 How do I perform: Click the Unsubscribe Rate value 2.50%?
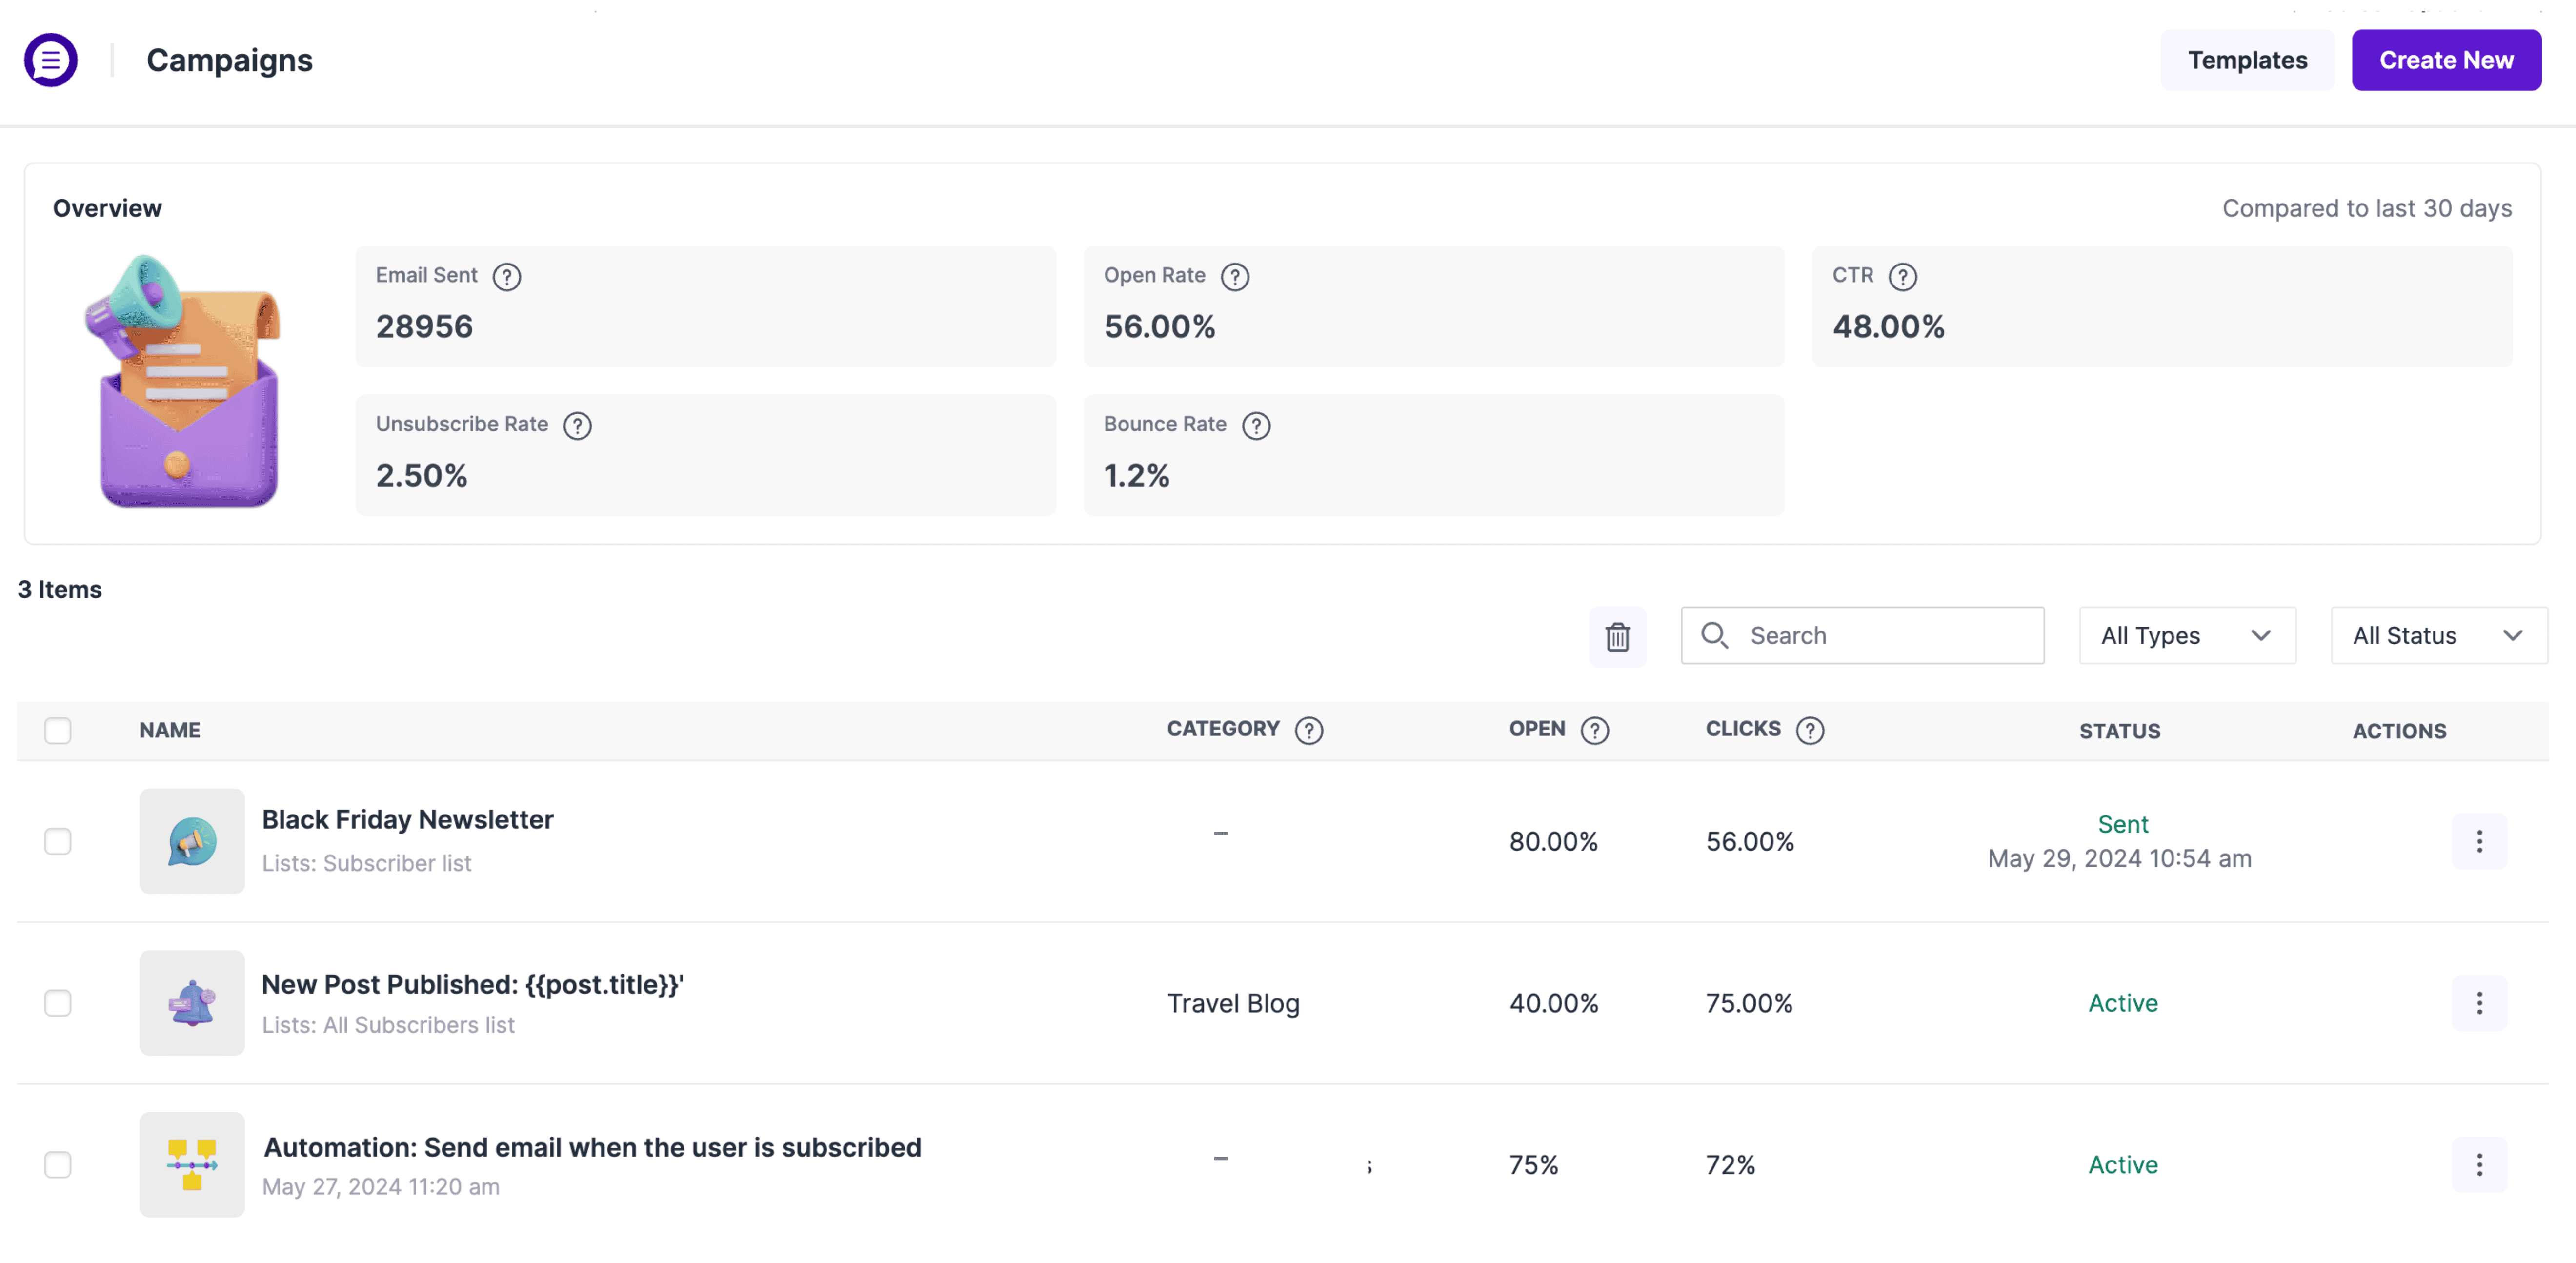(x=421, y=476)
